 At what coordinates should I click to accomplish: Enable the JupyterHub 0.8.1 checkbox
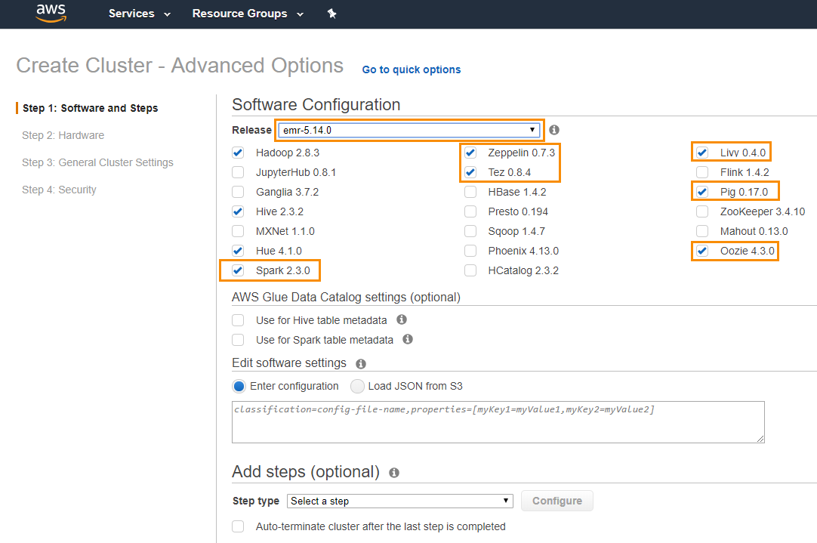tap(238, 172)
